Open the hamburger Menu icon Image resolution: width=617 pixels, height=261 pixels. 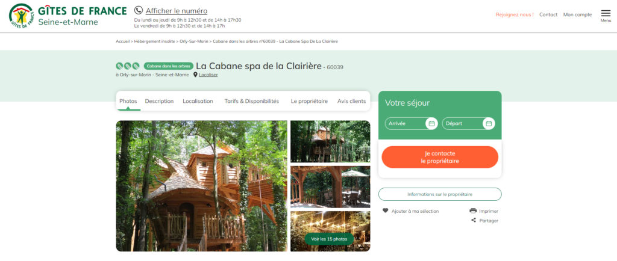click(606, 13)
